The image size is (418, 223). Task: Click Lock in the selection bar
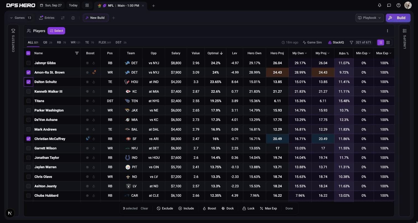pos(248,208)
